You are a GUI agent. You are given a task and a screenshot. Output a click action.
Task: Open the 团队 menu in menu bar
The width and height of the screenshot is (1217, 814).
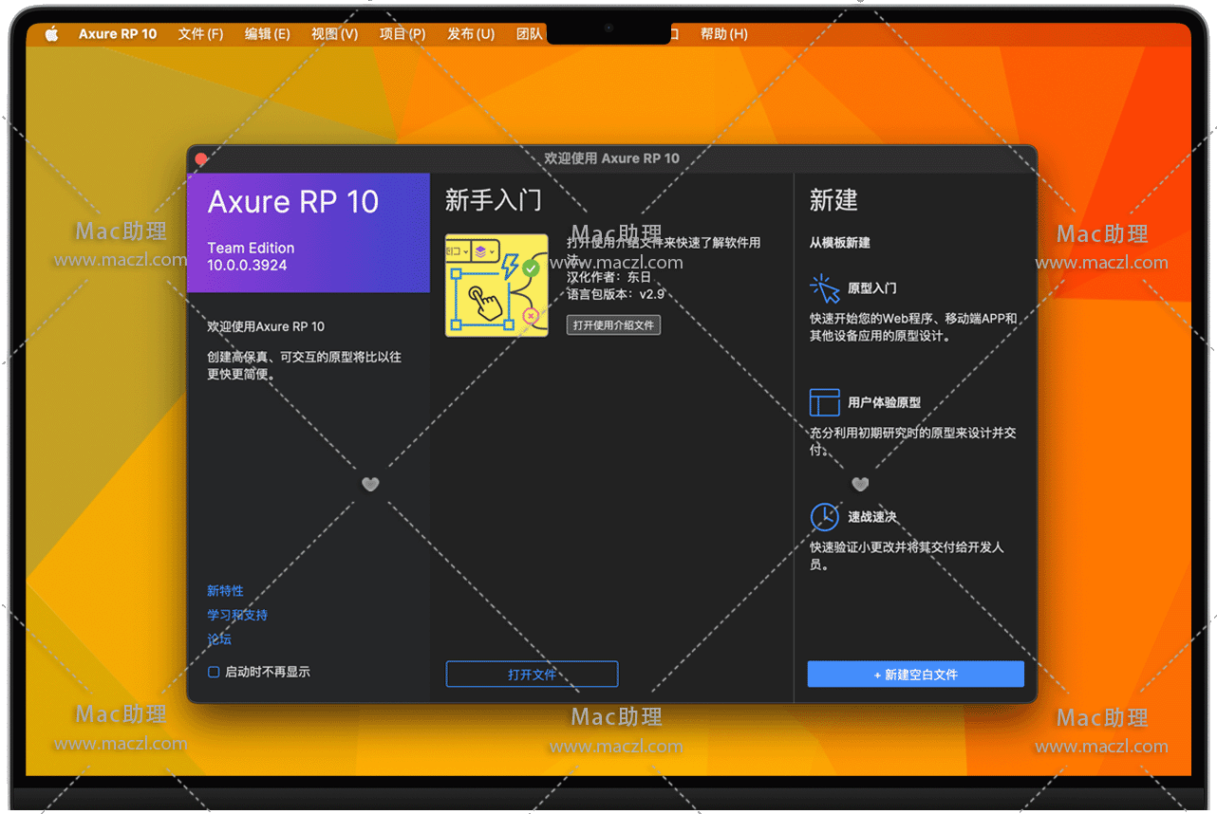coord(529,34)
